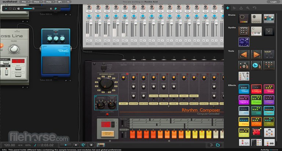Adjust the zoom slider in floating toolbar
The height and width of the screenshot is (151, 282).
pos(34,9)
